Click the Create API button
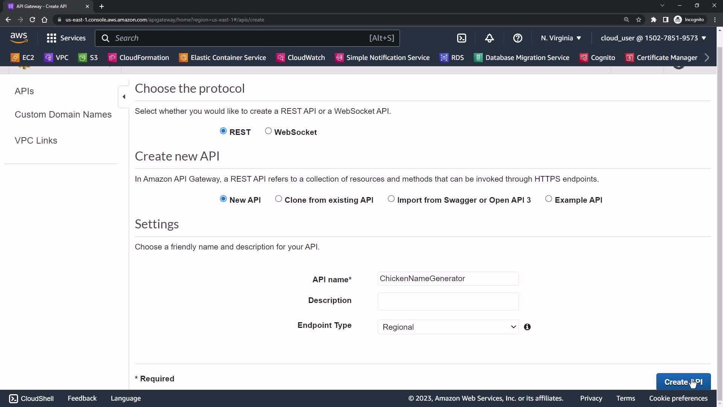The width and height of the screenshot is (723, 407). 683,382
